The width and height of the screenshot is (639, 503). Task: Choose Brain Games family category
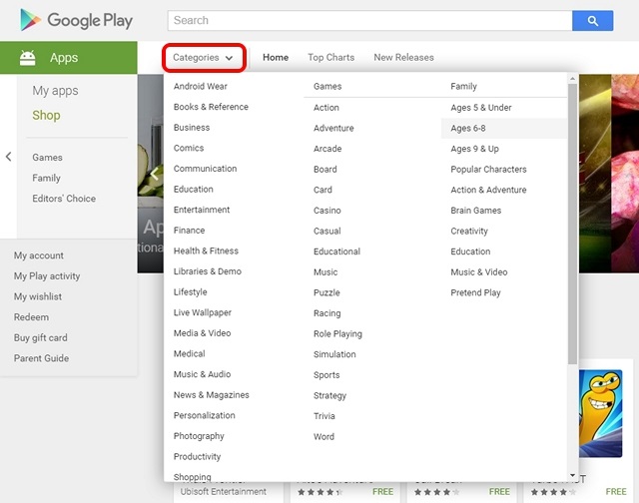pyautogui.click(x=475, y=211)
